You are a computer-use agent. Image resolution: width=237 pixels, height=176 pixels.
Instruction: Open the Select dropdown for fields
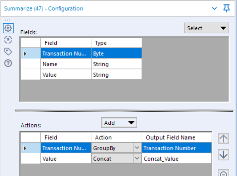[206, 28]
